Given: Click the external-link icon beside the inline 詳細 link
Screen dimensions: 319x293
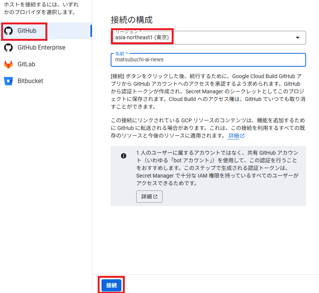Looking at the screenshot, I should (242, 136).
